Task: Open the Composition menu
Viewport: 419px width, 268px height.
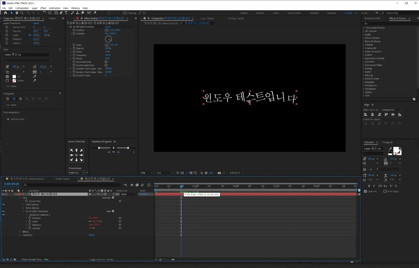Action: [22, 8]
